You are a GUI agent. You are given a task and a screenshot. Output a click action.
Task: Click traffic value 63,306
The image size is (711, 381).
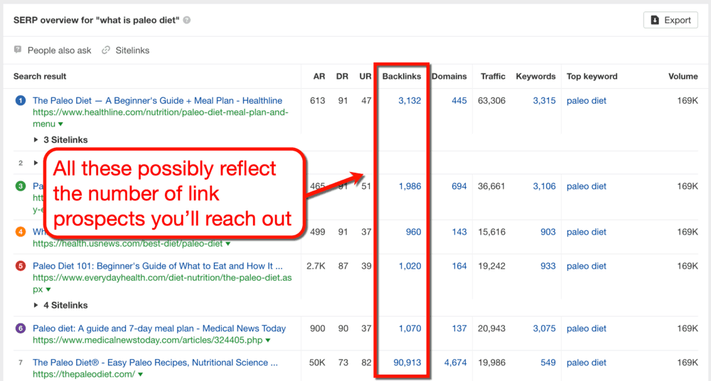pyautogui.click(x=491, y=101)
